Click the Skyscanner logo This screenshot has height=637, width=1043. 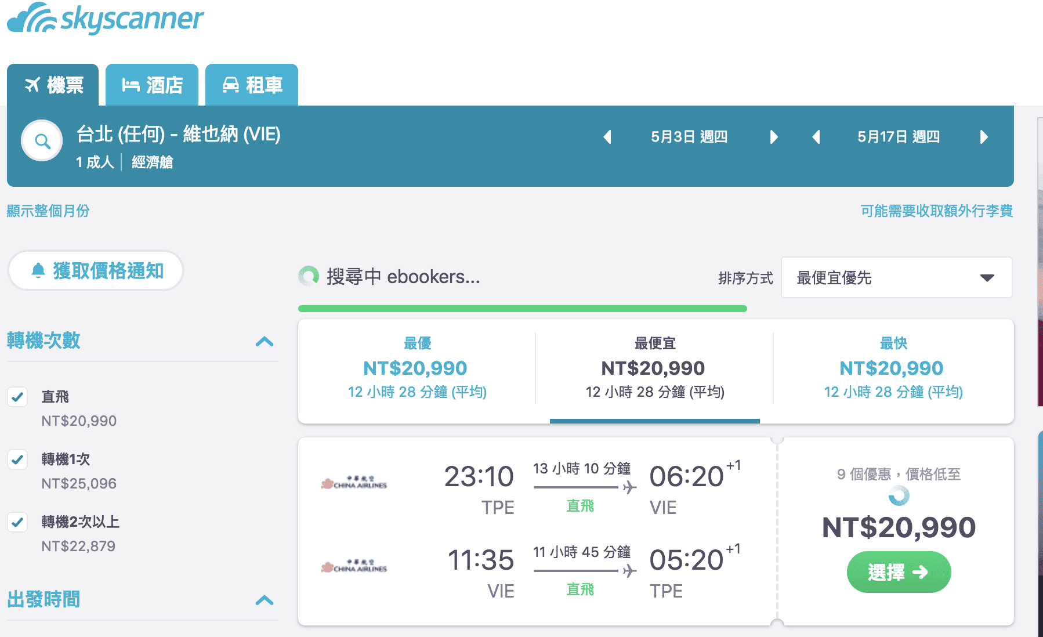click(105, 18)
